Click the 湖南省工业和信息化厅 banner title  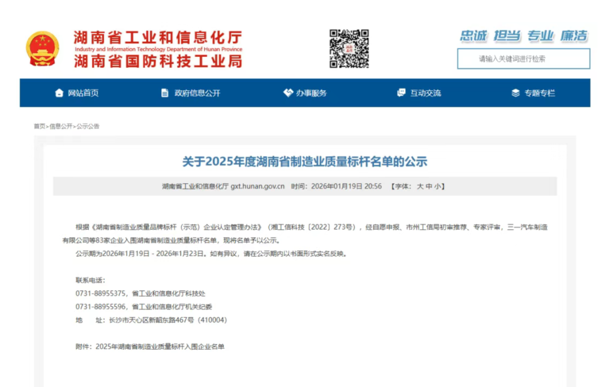(x=157, y=36)
